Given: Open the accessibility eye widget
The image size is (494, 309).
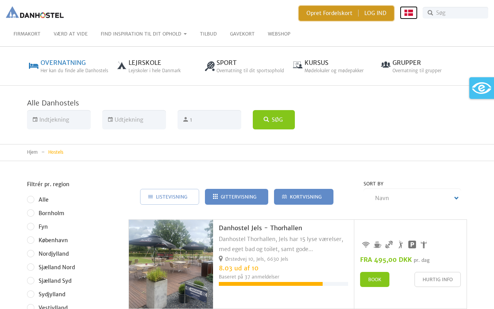Looking at the screenshot, I should (x=482, y=88).
